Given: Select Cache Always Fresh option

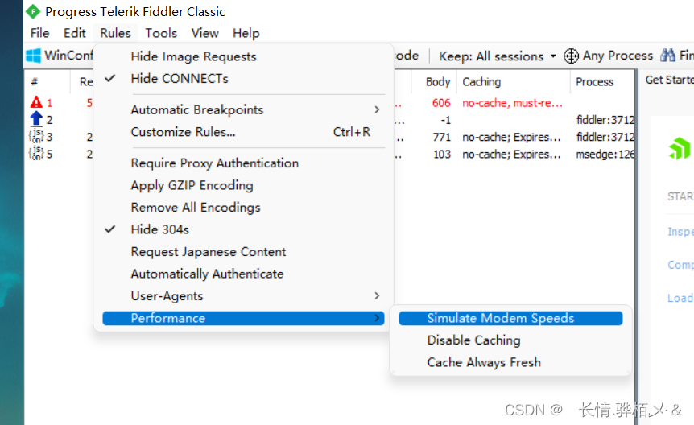Looking at the screenshot, I should tap(510, 362).
